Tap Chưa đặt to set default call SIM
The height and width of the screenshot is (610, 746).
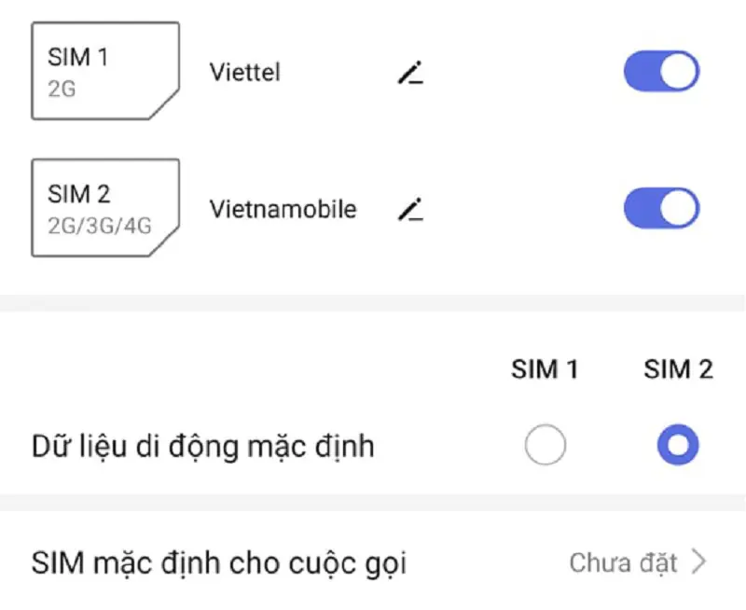[625, 562]
